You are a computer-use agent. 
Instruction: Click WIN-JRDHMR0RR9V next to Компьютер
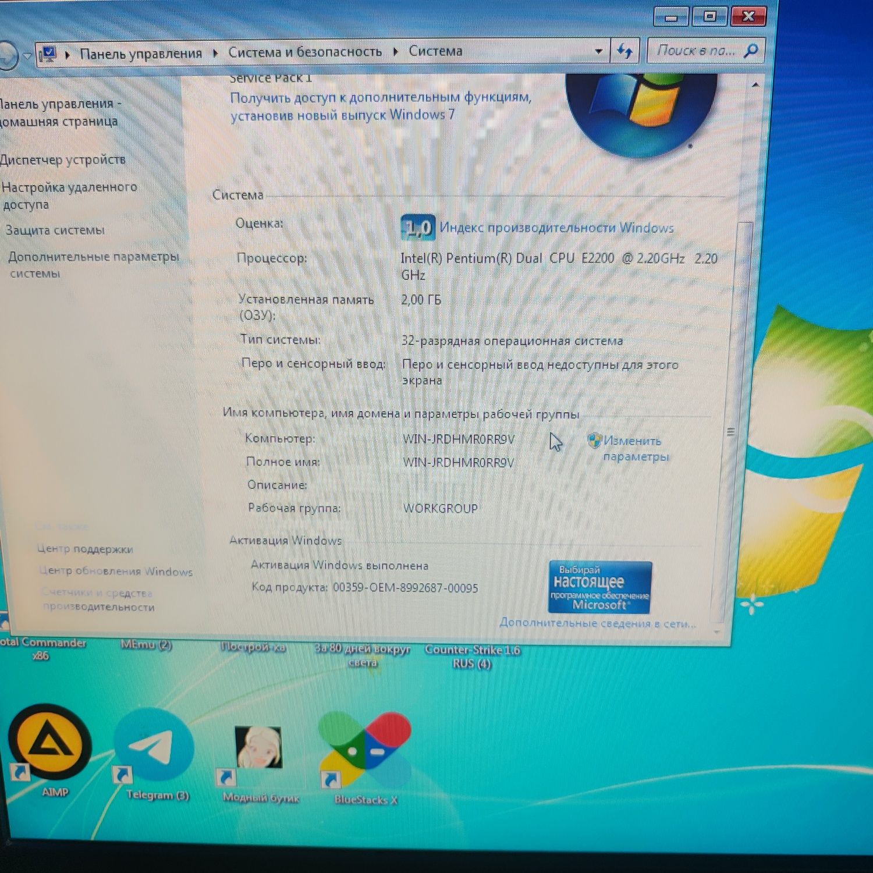(459, 439)
